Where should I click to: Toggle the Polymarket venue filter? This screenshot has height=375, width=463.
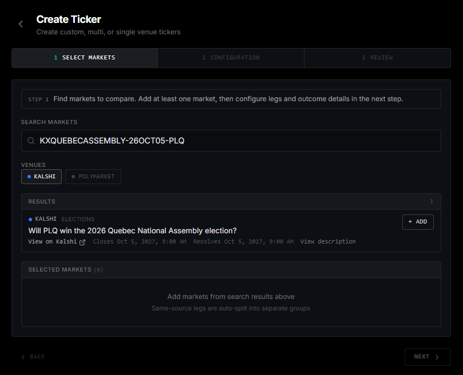tap(93, 177)
